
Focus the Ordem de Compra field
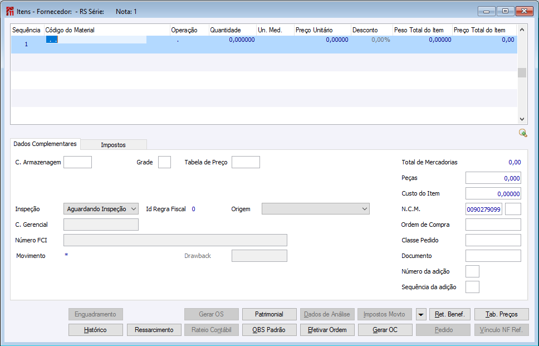pos(493,225)
